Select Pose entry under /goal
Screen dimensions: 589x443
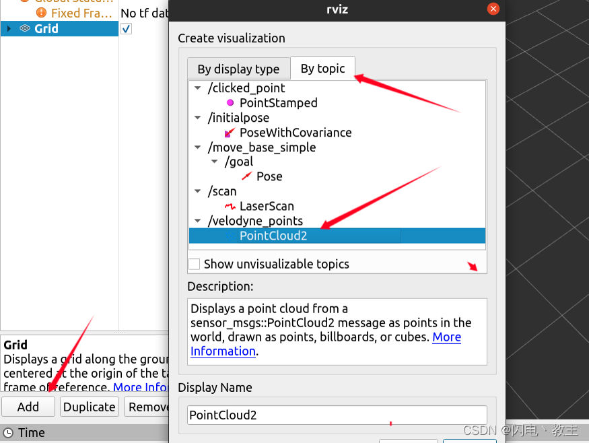coord(269,176)
